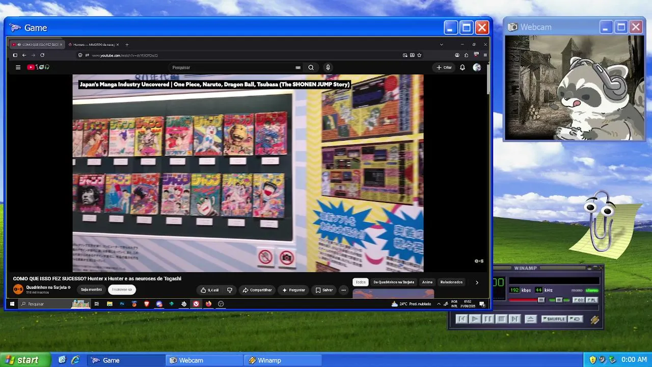Like the video showing 9,4 mil

click(209, 290)
